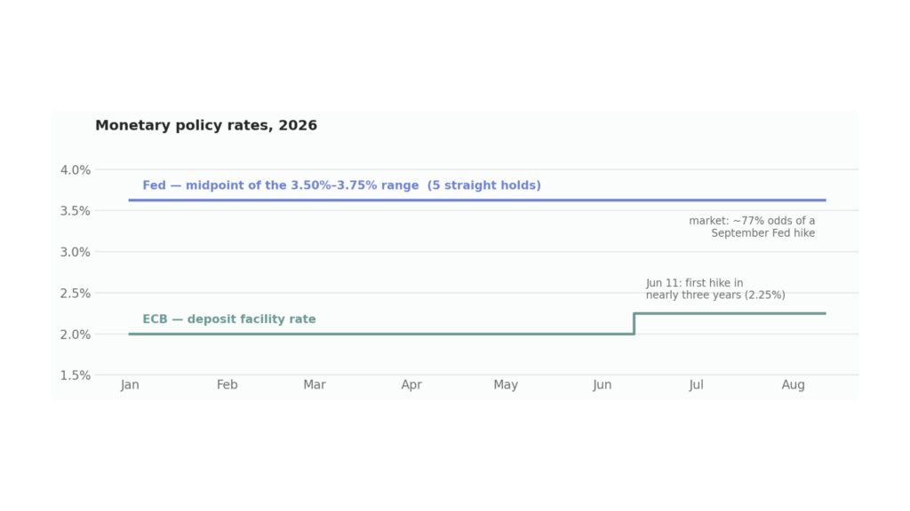Click the 1.5% y-axis label

click(x=76, y=376)
